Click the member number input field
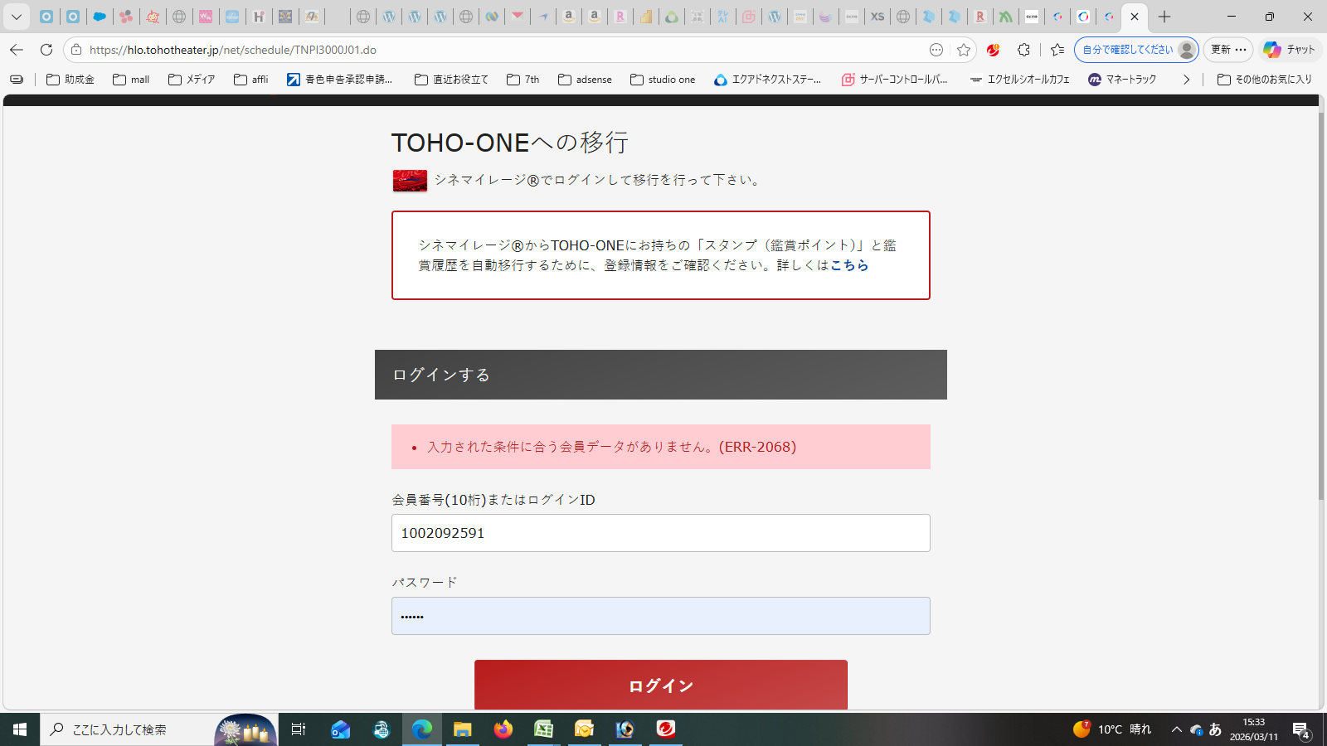The width and height of the screenshot is (1327, 746). [x=660, y=533]
